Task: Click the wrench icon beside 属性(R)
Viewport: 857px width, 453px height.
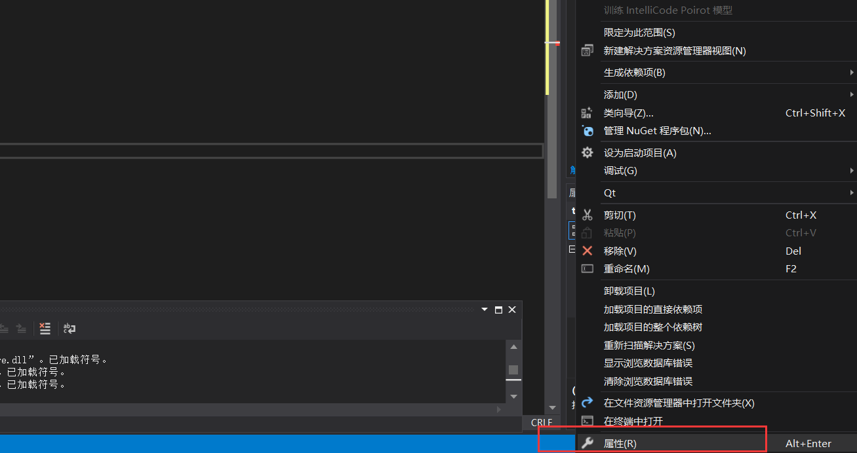Action: tap(588, 443)
